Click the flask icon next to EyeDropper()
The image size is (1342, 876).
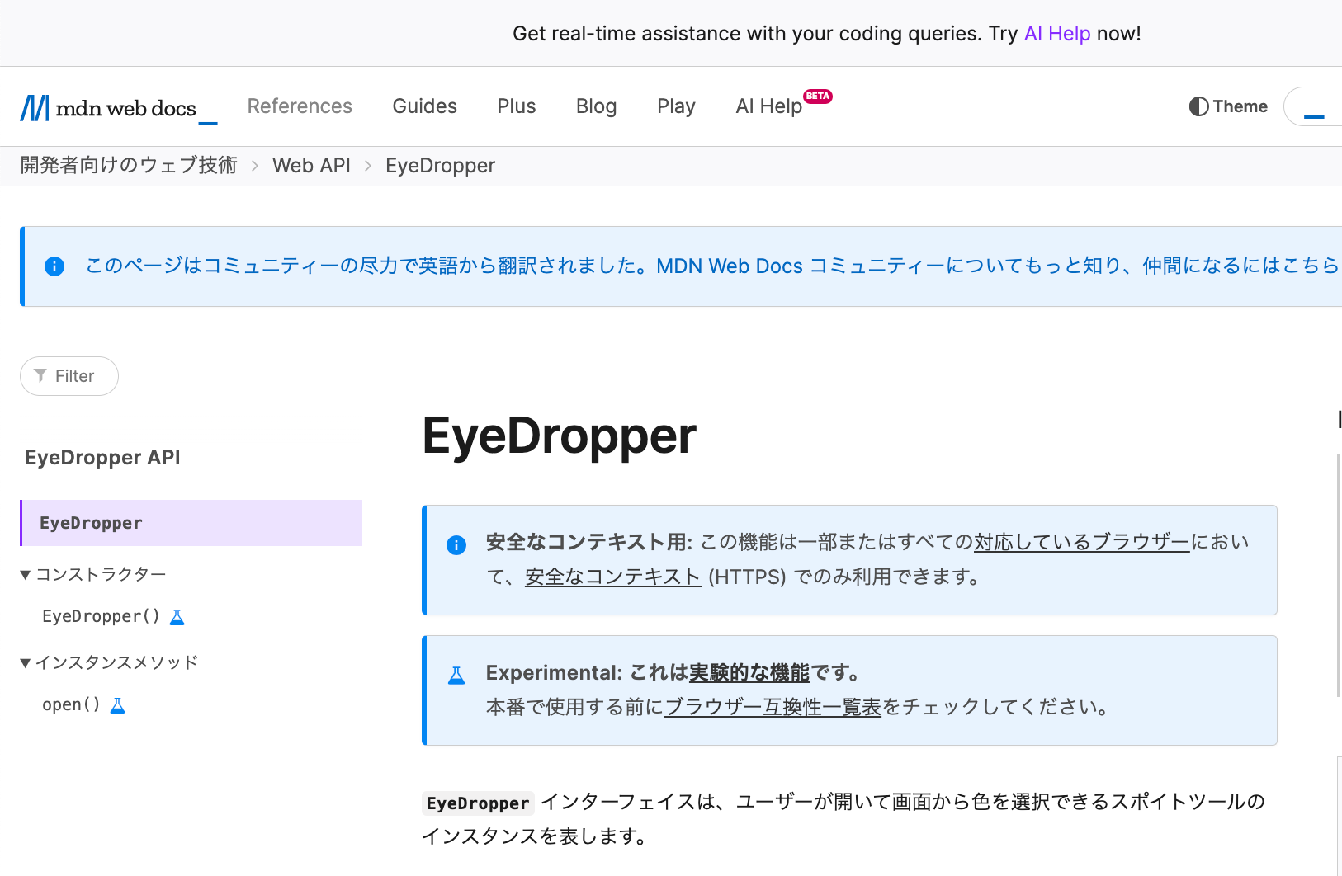point(177,616)
